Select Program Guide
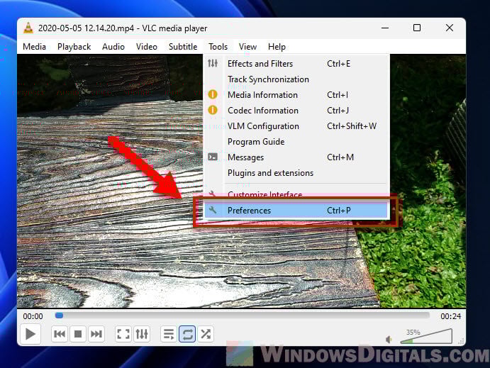 296,142
